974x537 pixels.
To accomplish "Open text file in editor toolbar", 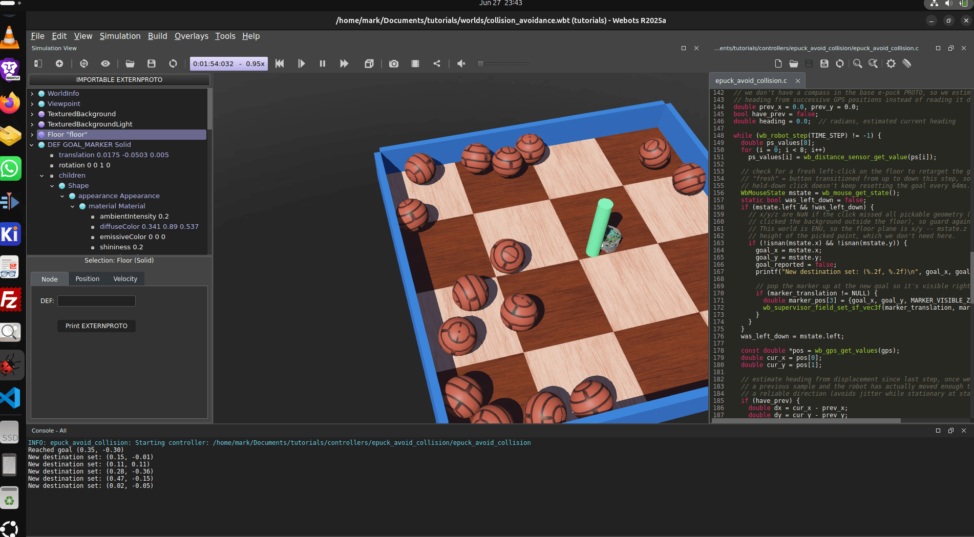I will (794, 63).
